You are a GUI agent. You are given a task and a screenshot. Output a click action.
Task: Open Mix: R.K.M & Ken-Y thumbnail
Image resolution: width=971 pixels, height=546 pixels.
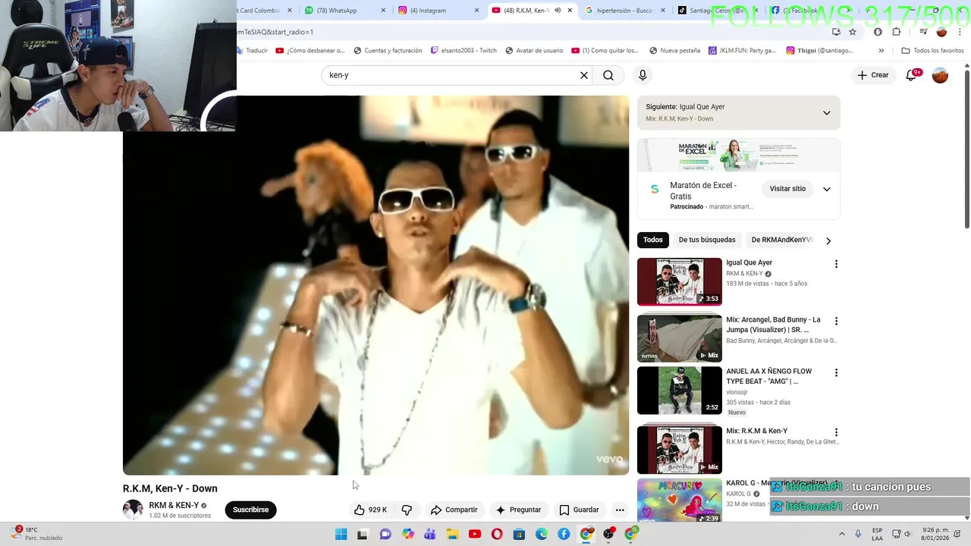click(x=680, y=450)
